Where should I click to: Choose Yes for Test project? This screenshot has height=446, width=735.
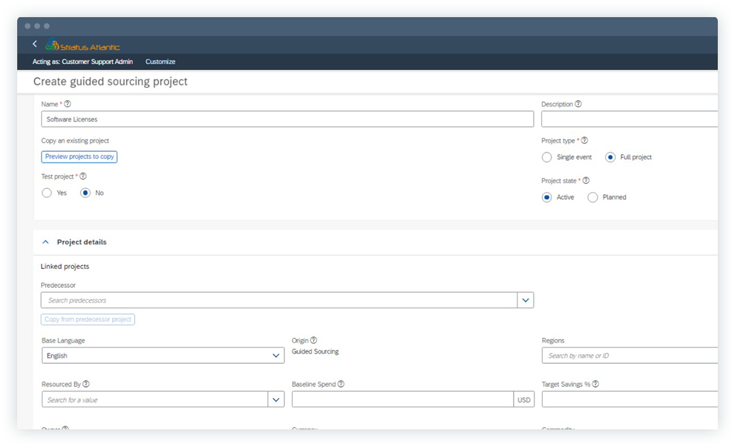[46, 193]
